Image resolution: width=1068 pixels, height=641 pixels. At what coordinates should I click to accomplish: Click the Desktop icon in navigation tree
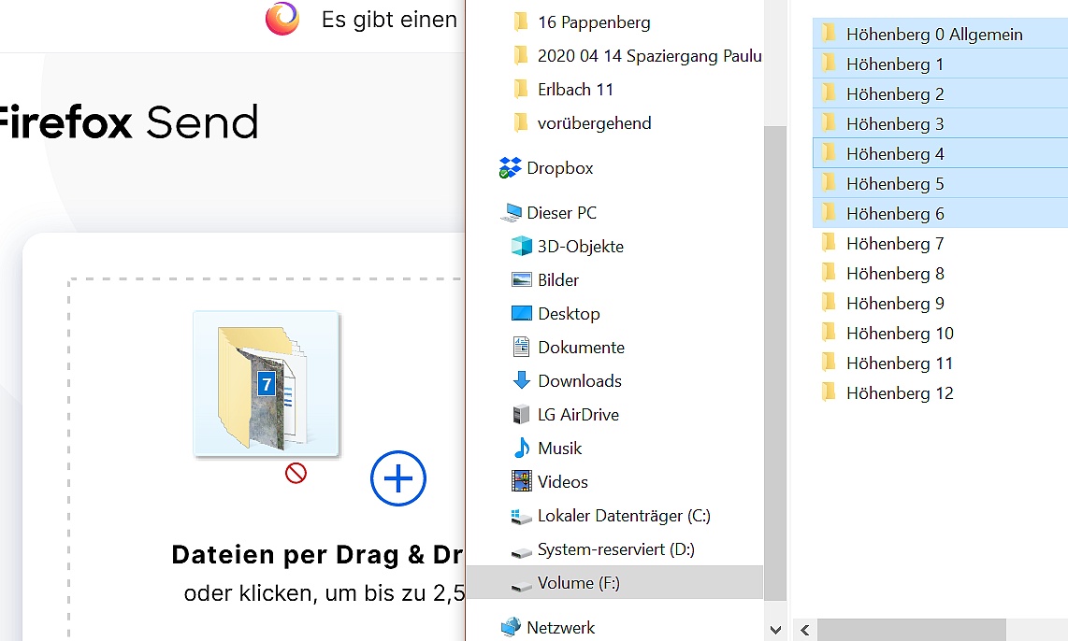point(522,313)
